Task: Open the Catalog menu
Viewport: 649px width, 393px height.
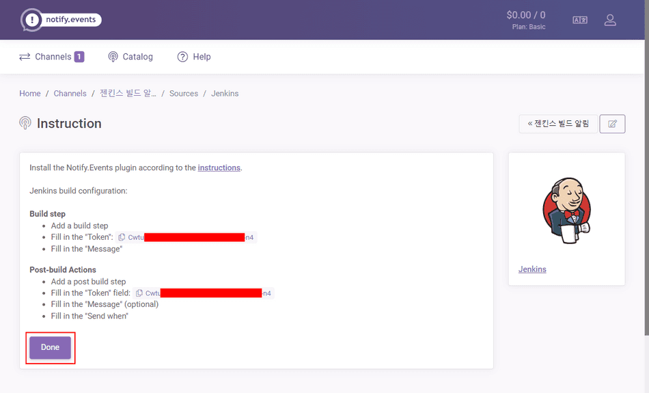Action: pyautogui.click(x=130, y=57)
